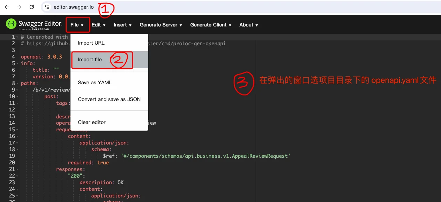Image resolution: width=441 pixels, height=202 pixels.
Task: Open the About menu
Action: point(248,25)
